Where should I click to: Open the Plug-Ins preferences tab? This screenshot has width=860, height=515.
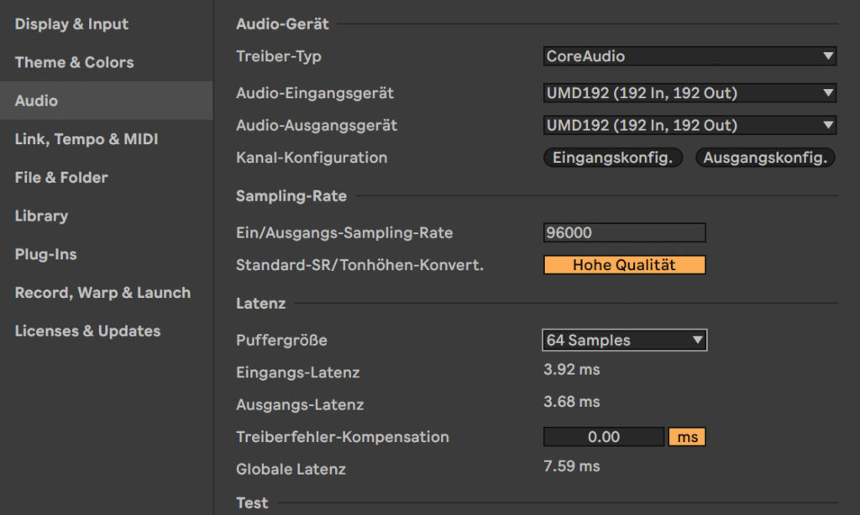(45, 254)
